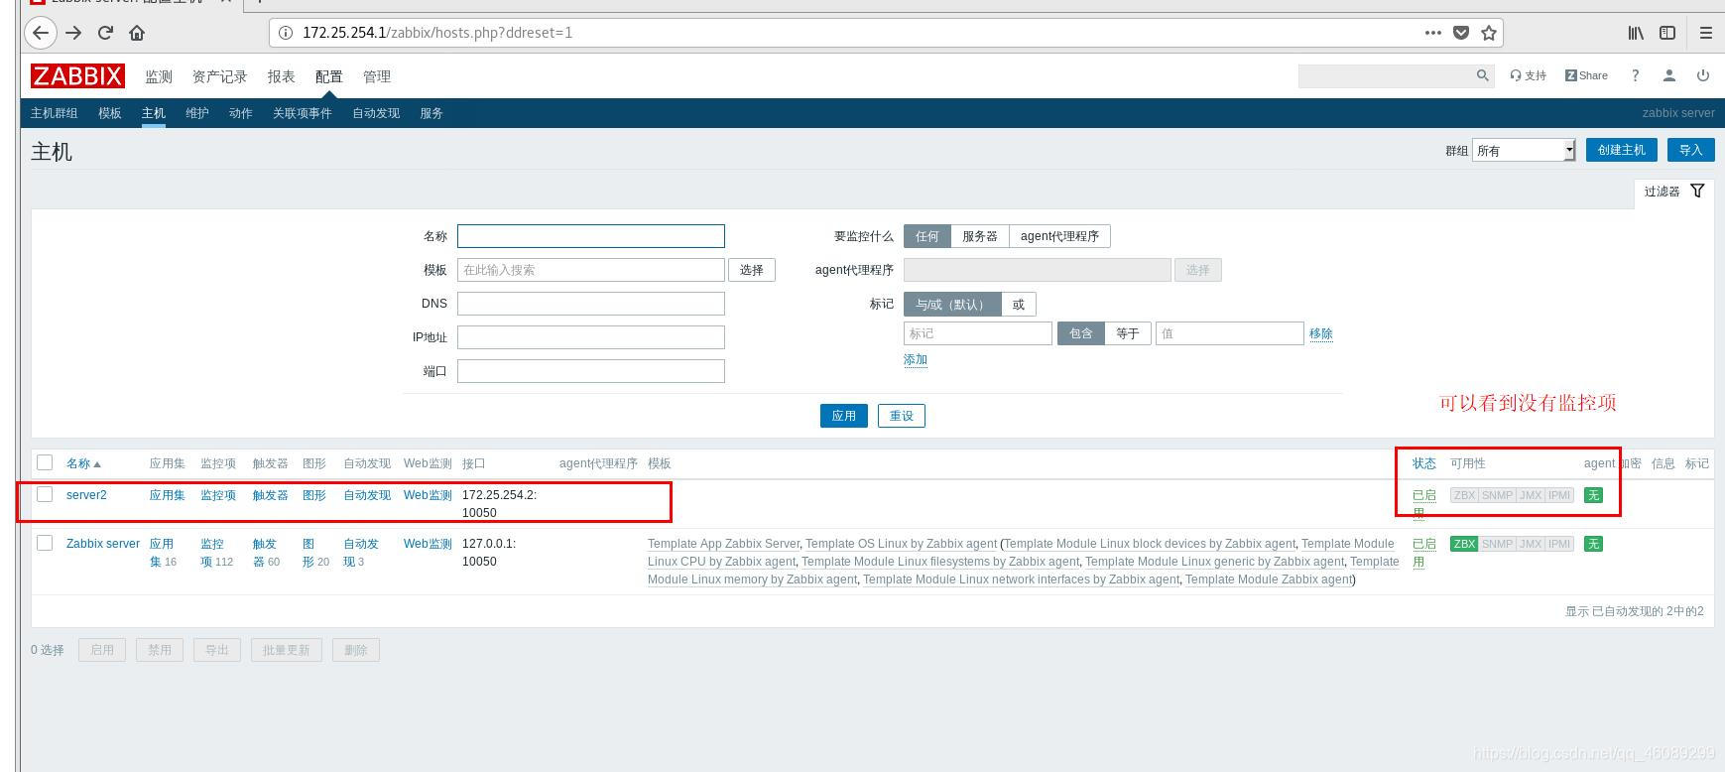The height and width of the screenshot is (772, 1725).
Task: Select agent代理程序 monitoring option
Action: point(1059,236)
